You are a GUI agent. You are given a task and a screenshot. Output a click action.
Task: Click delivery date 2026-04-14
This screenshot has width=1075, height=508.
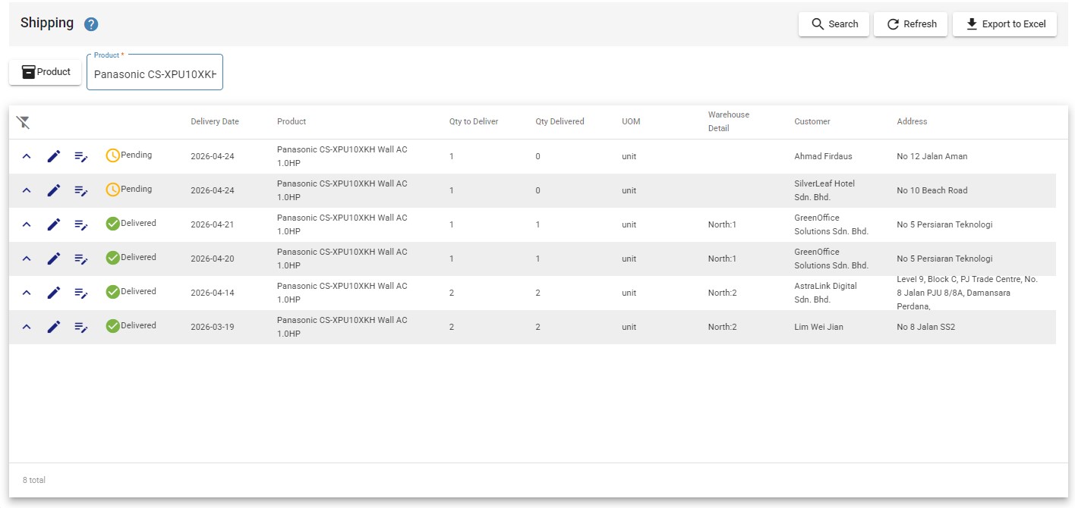click(213, 293)
